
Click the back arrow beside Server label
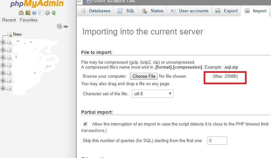coord(79,2)
